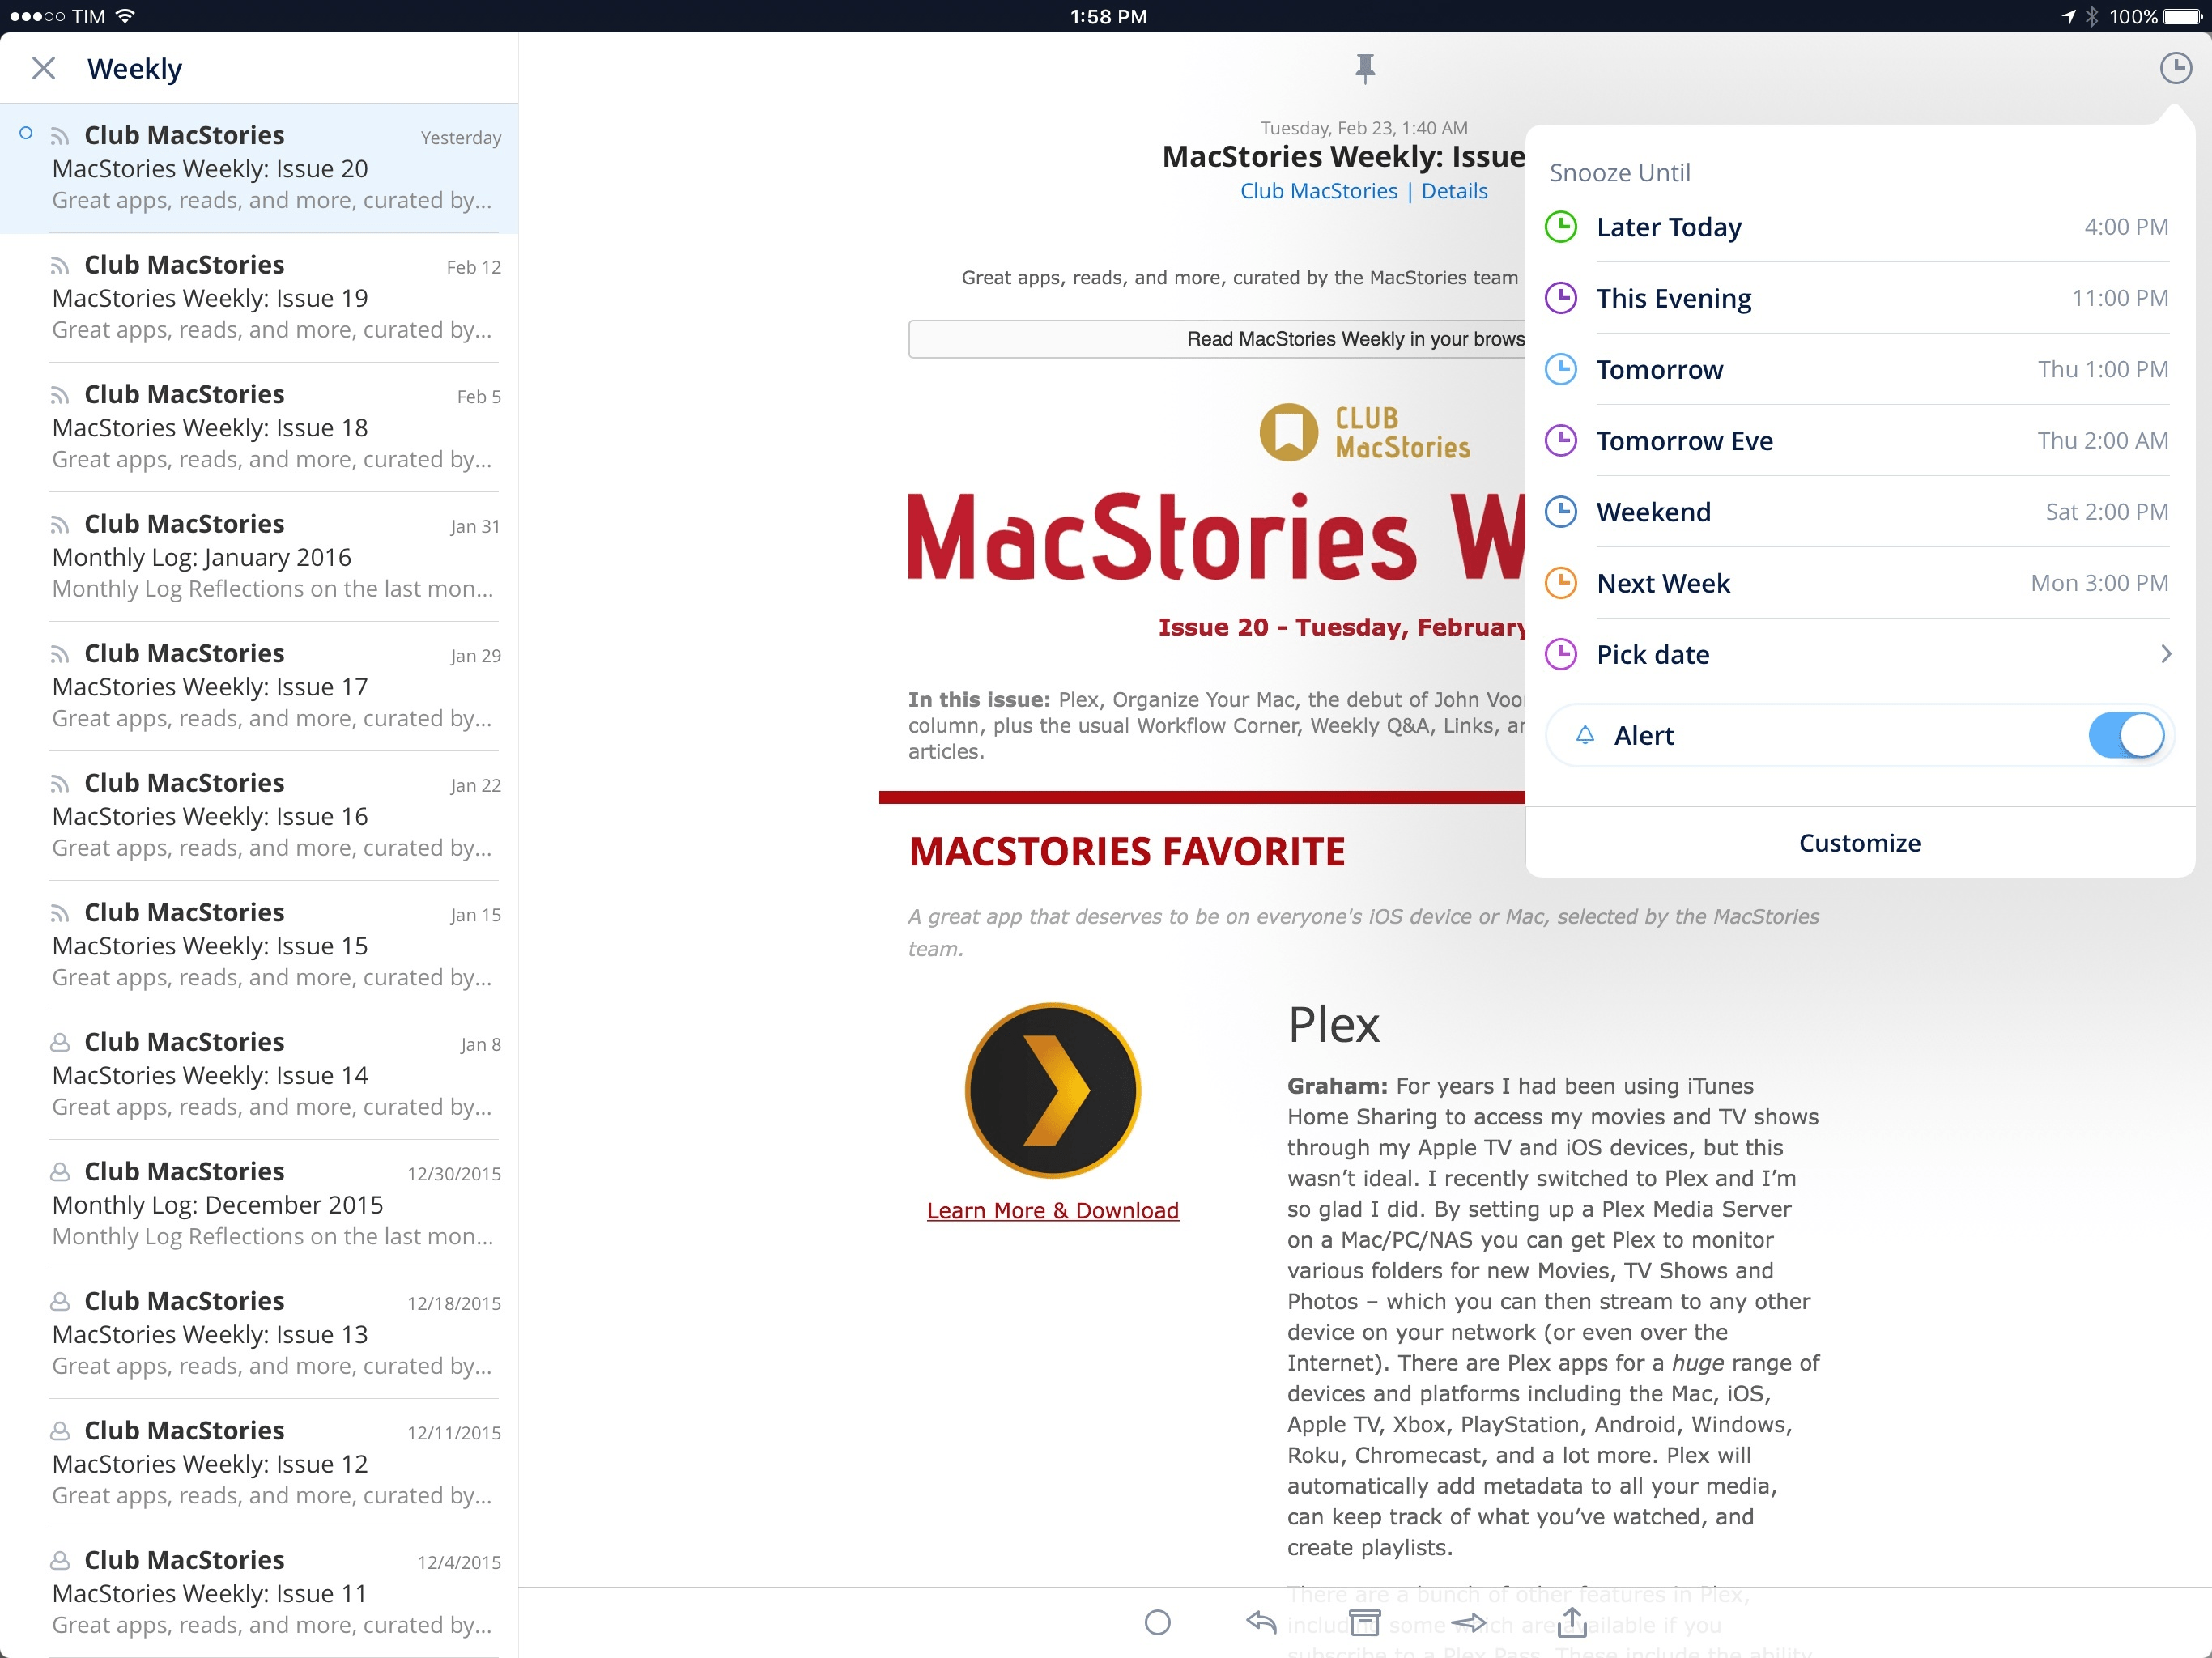Image resolution: width=2212 pixels, height=1658 pixels.
Task: Open the MacStories Weekly: Issue 12 email
Action: click(x=259, y=1463)
